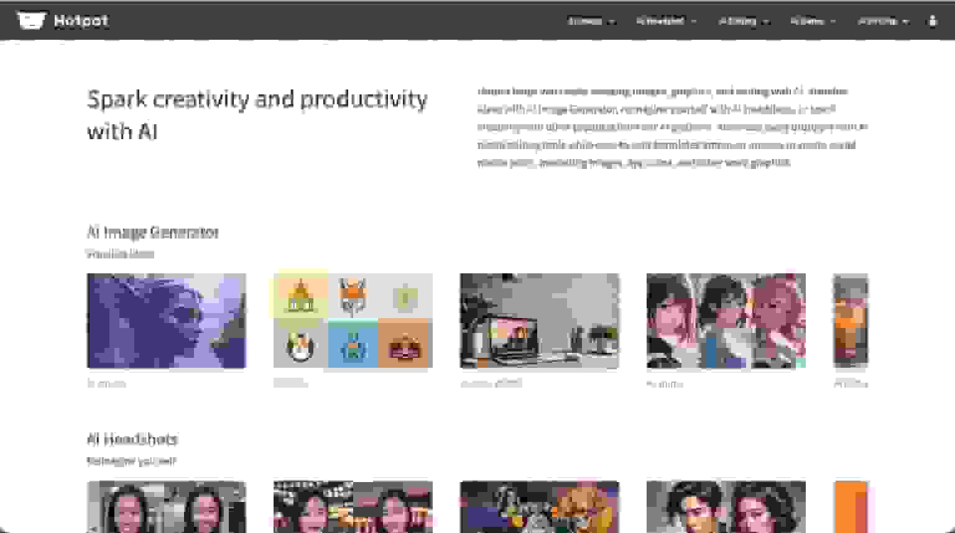Open the AI Headshots section heading
Screen dimensions: 955x533
[132, 439]
